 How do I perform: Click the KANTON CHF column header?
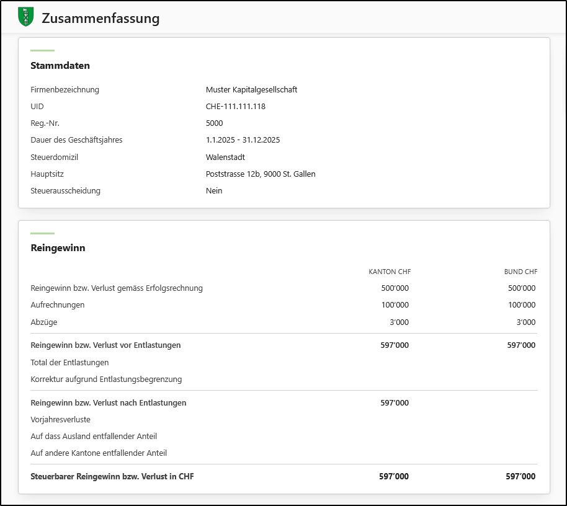click(390, 272)
